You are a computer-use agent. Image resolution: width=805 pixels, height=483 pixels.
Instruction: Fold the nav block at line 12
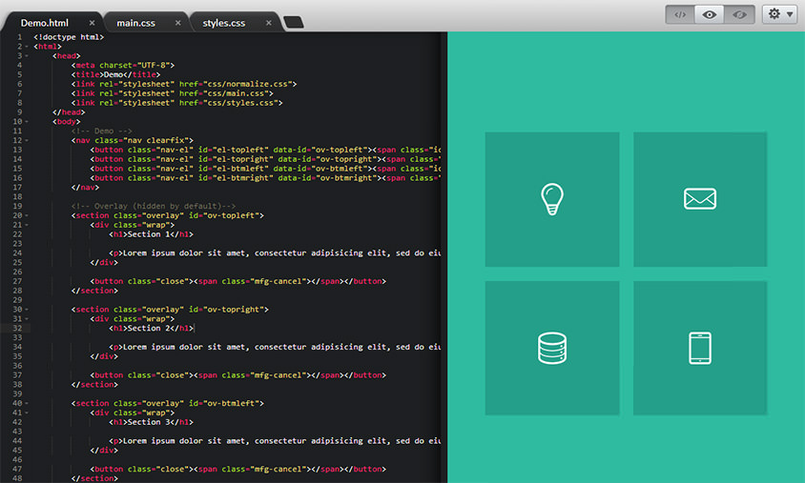[x=27, y=140]
